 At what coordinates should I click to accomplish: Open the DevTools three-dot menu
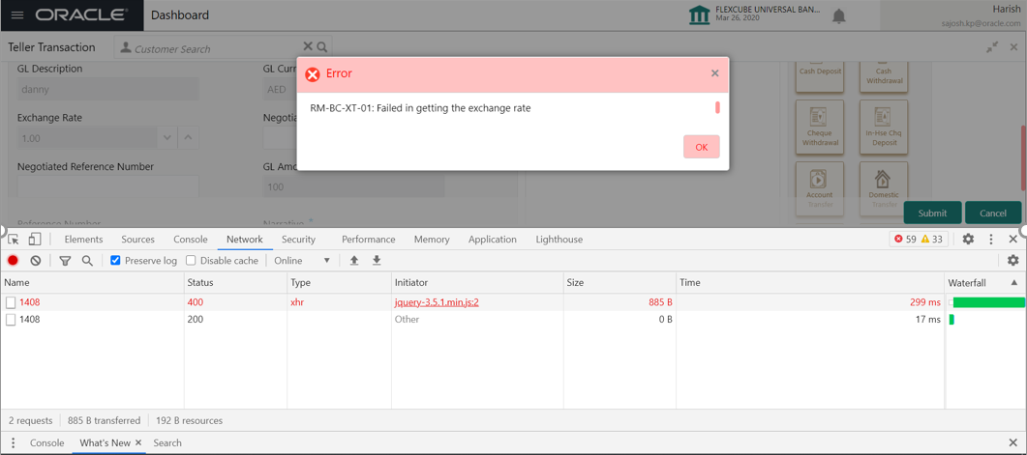tap(991, 240)
